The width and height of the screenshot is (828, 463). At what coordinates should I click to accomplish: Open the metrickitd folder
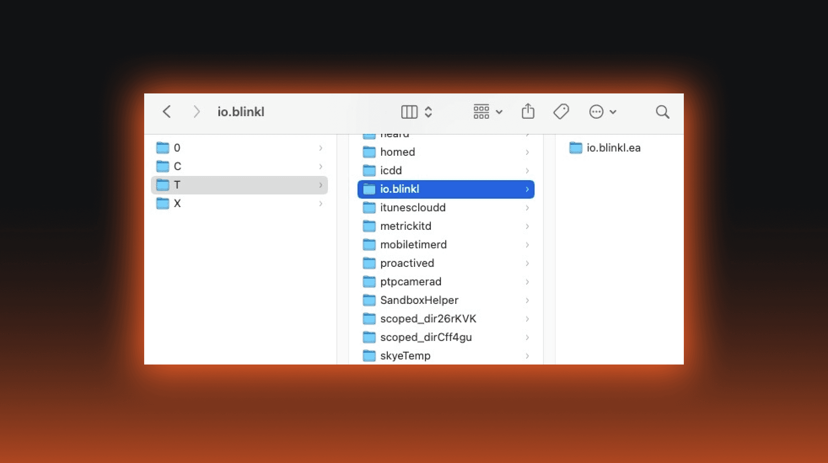[x=406, y=226]
